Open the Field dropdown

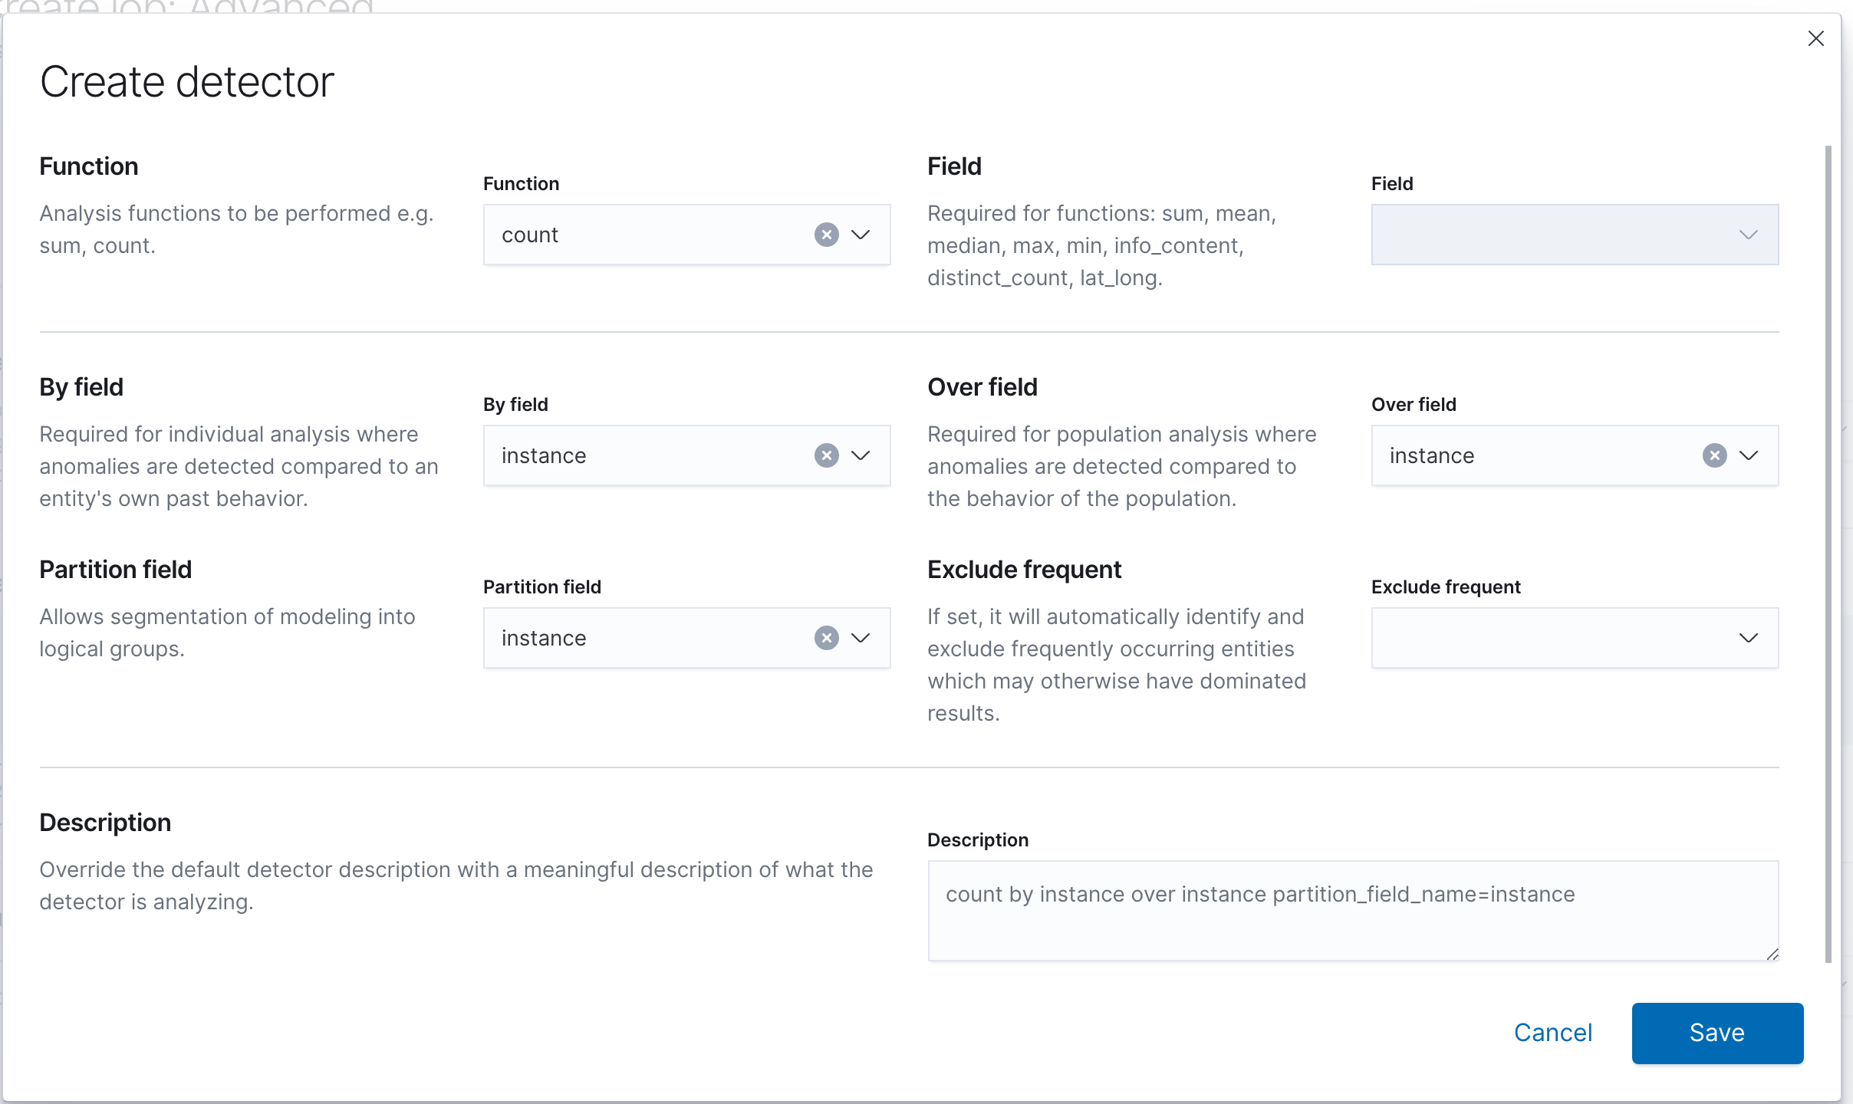pyautogui.click(x=1749, y=235)
